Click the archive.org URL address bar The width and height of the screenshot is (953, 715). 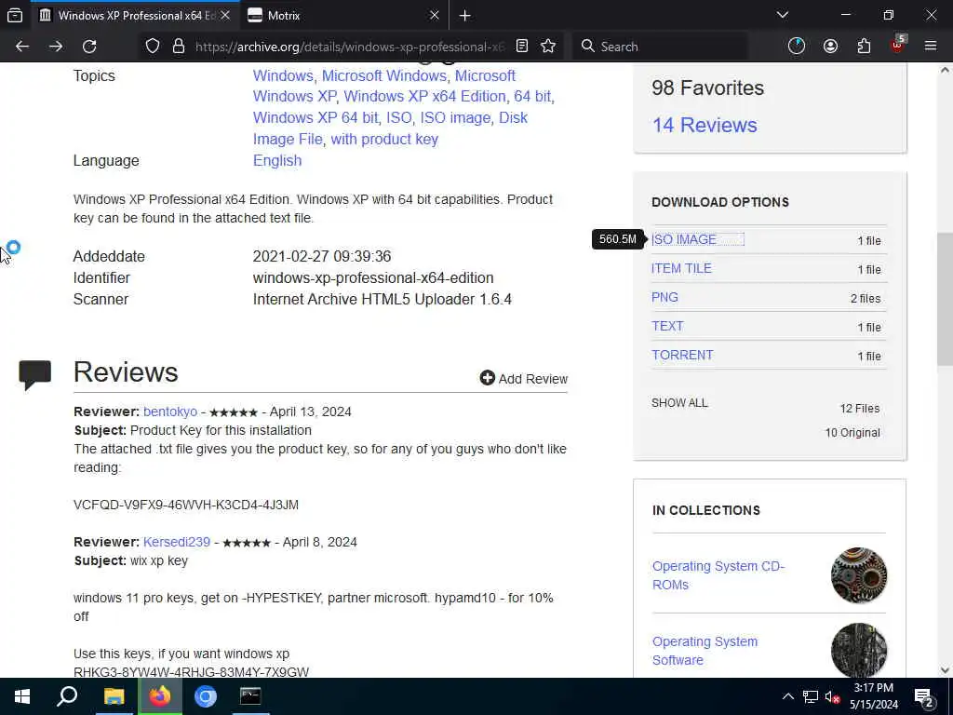[350, 47]
